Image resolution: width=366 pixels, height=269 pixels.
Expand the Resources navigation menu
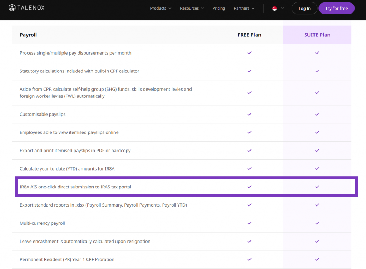click(x=192, y=9)
